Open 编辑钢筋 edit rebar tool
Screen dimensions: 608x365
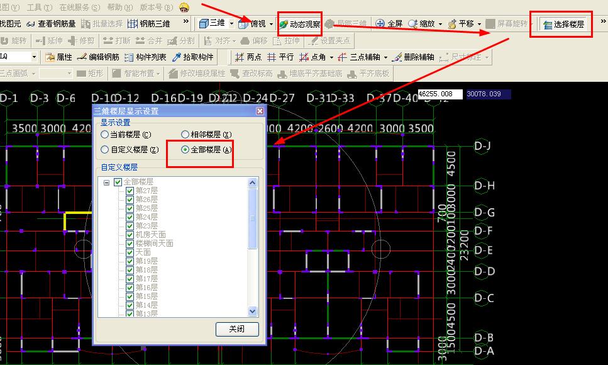(98, 57)
